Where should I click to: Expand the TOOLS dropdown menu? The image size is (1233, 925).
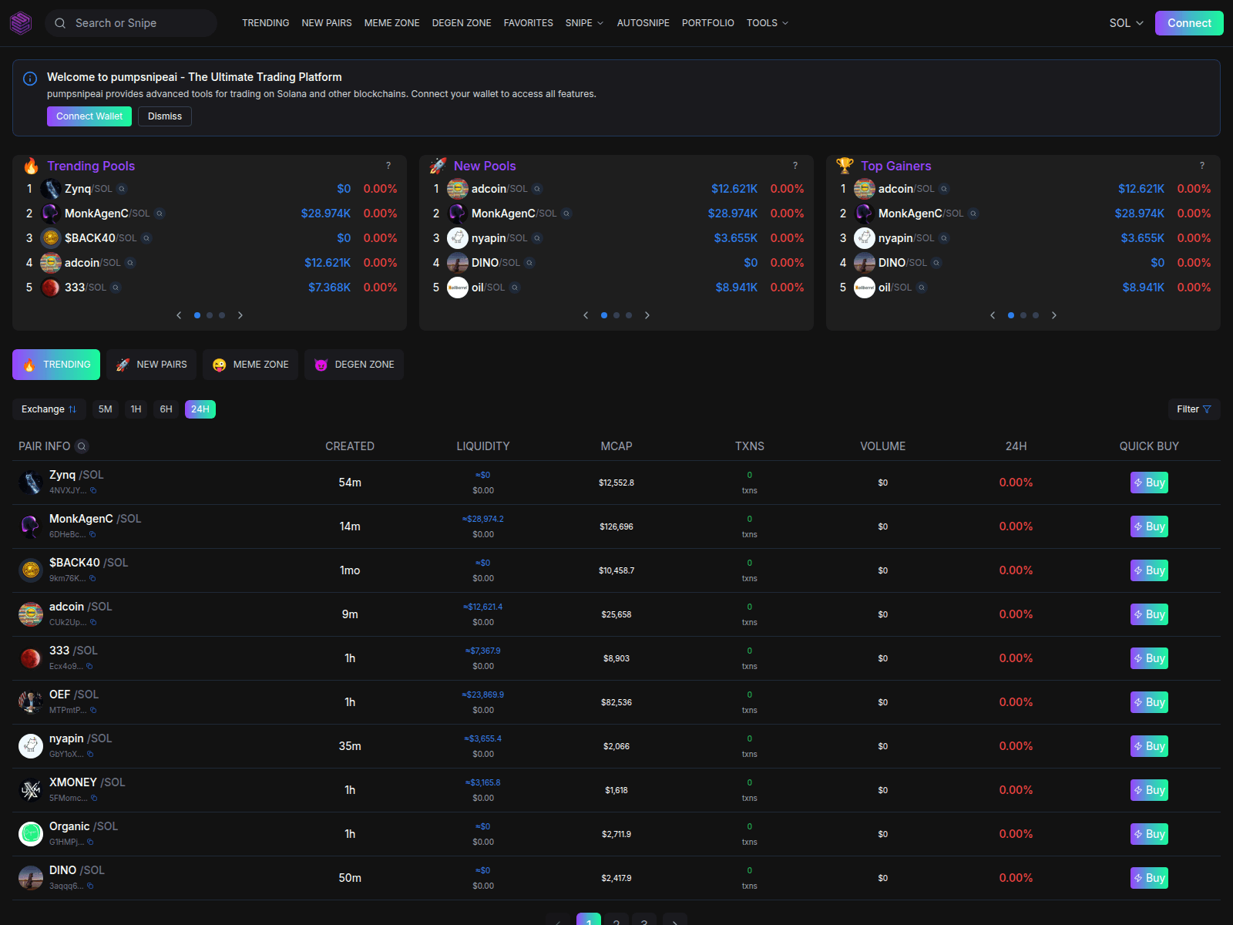tap(767, 23)
